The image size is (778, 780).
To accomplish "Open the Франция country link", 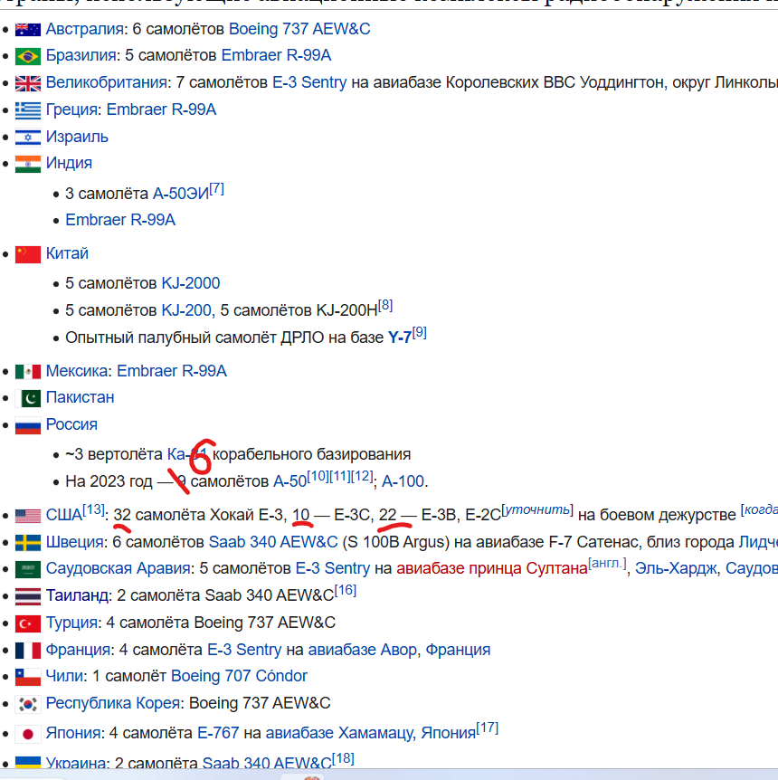I will coord(78,650).
